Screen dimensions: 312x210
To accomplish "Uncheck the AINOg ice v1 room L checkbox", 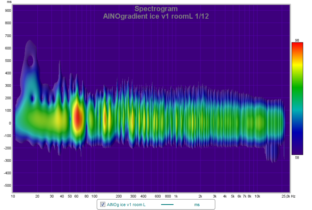I will [x=103, y=205].
